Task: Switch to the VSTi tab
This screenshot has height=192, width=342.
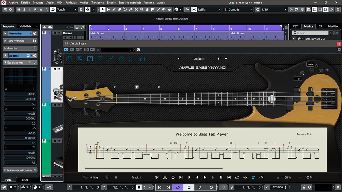Action: tap(296, 26)
